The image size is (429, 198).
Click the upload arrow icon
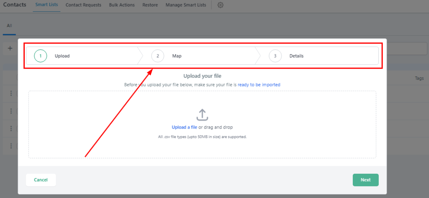(x=202, y=115)
